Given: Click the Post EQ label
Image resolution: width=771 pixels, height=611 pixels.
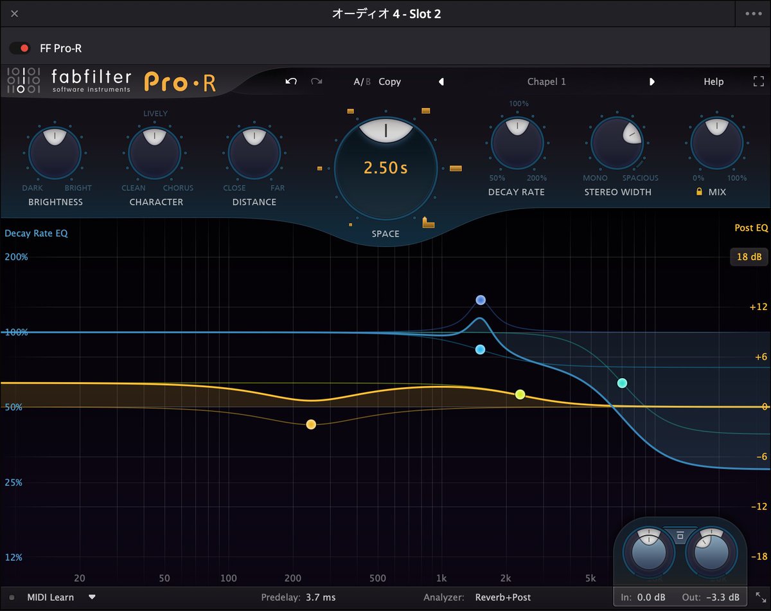Looking at the screenshot, I should pyautogui.click(x=752, y=228).
